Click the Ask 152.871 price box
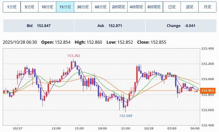Screen dimensions: 219x132 tap(110, 26)
